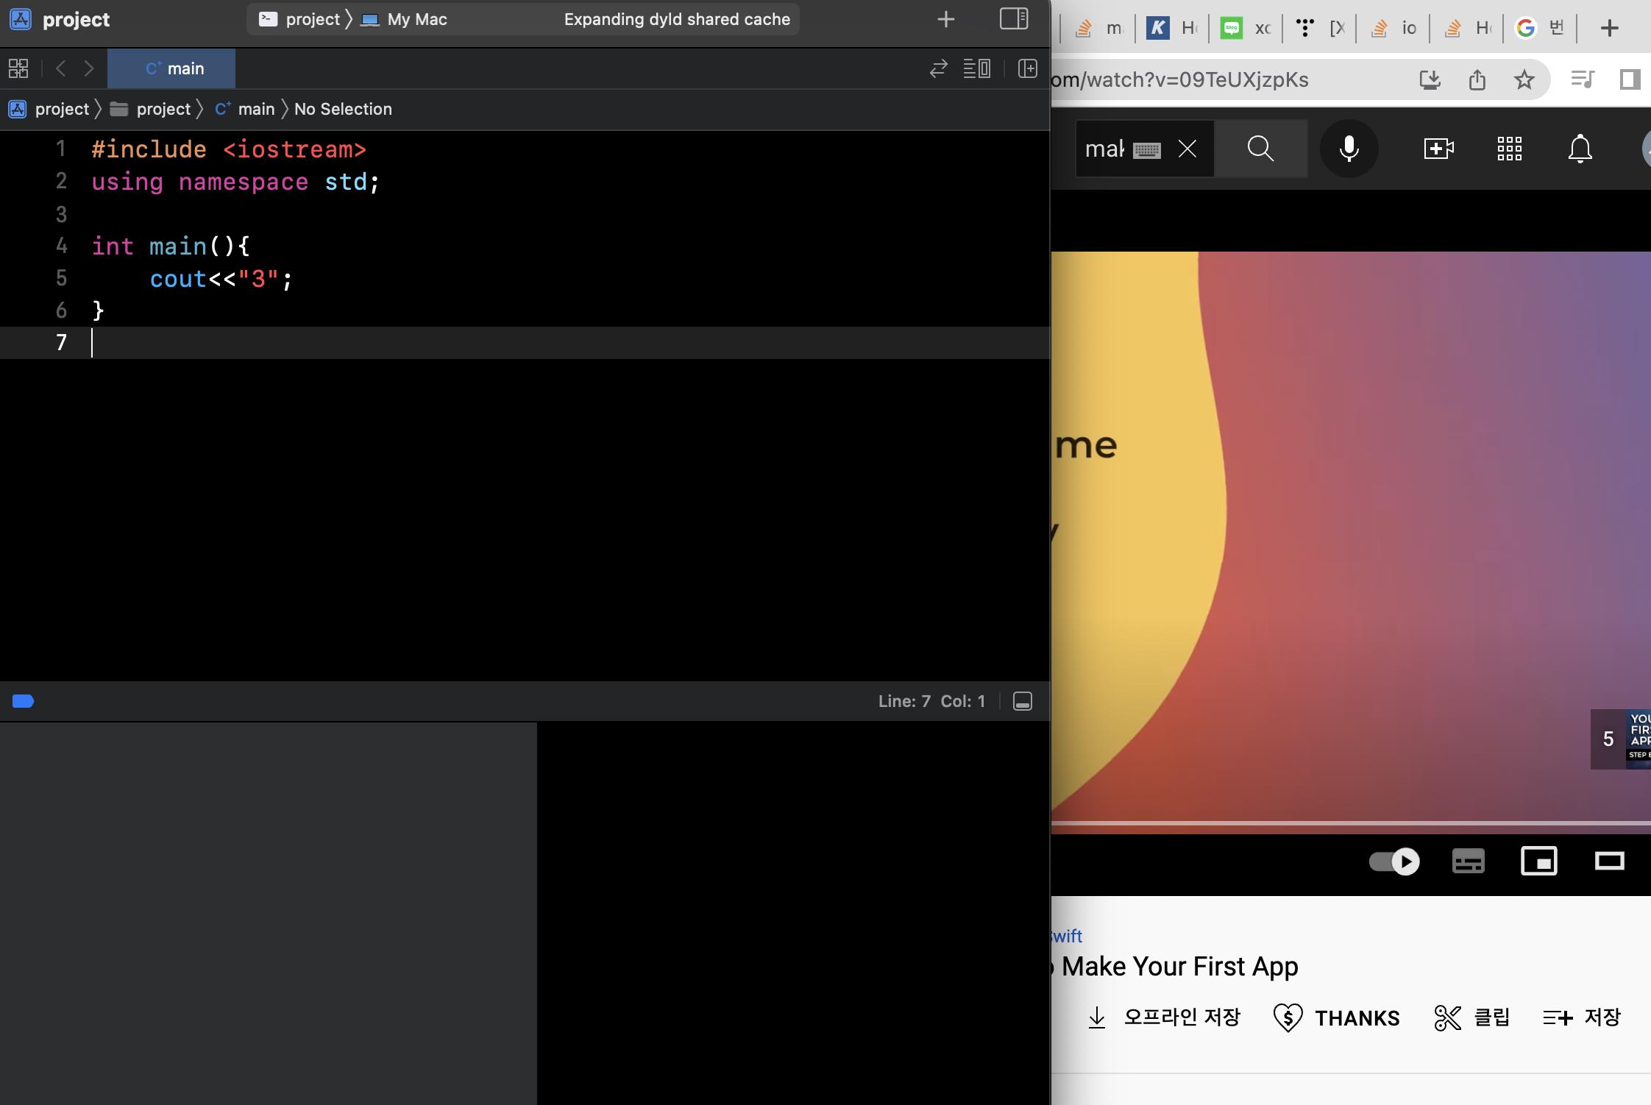1651x1105 pixels.
Task: Toggle YouTube autoplay switch
Action: click(1394, 861)
